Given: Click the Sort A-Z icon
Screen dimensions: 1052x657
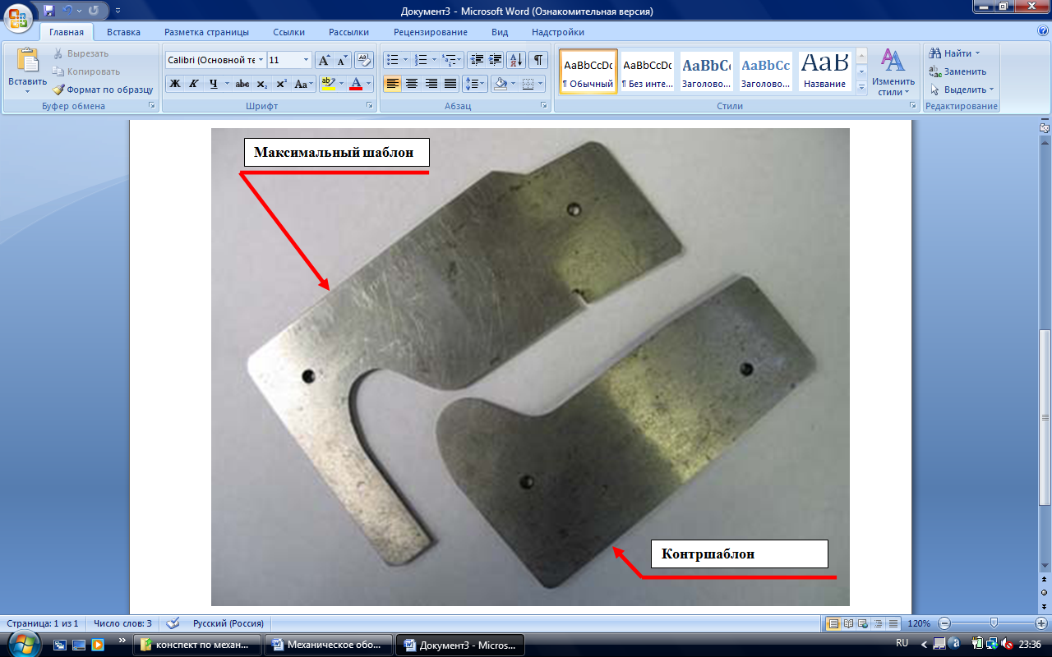Looking at the screenshot, I should coord(516,60).
